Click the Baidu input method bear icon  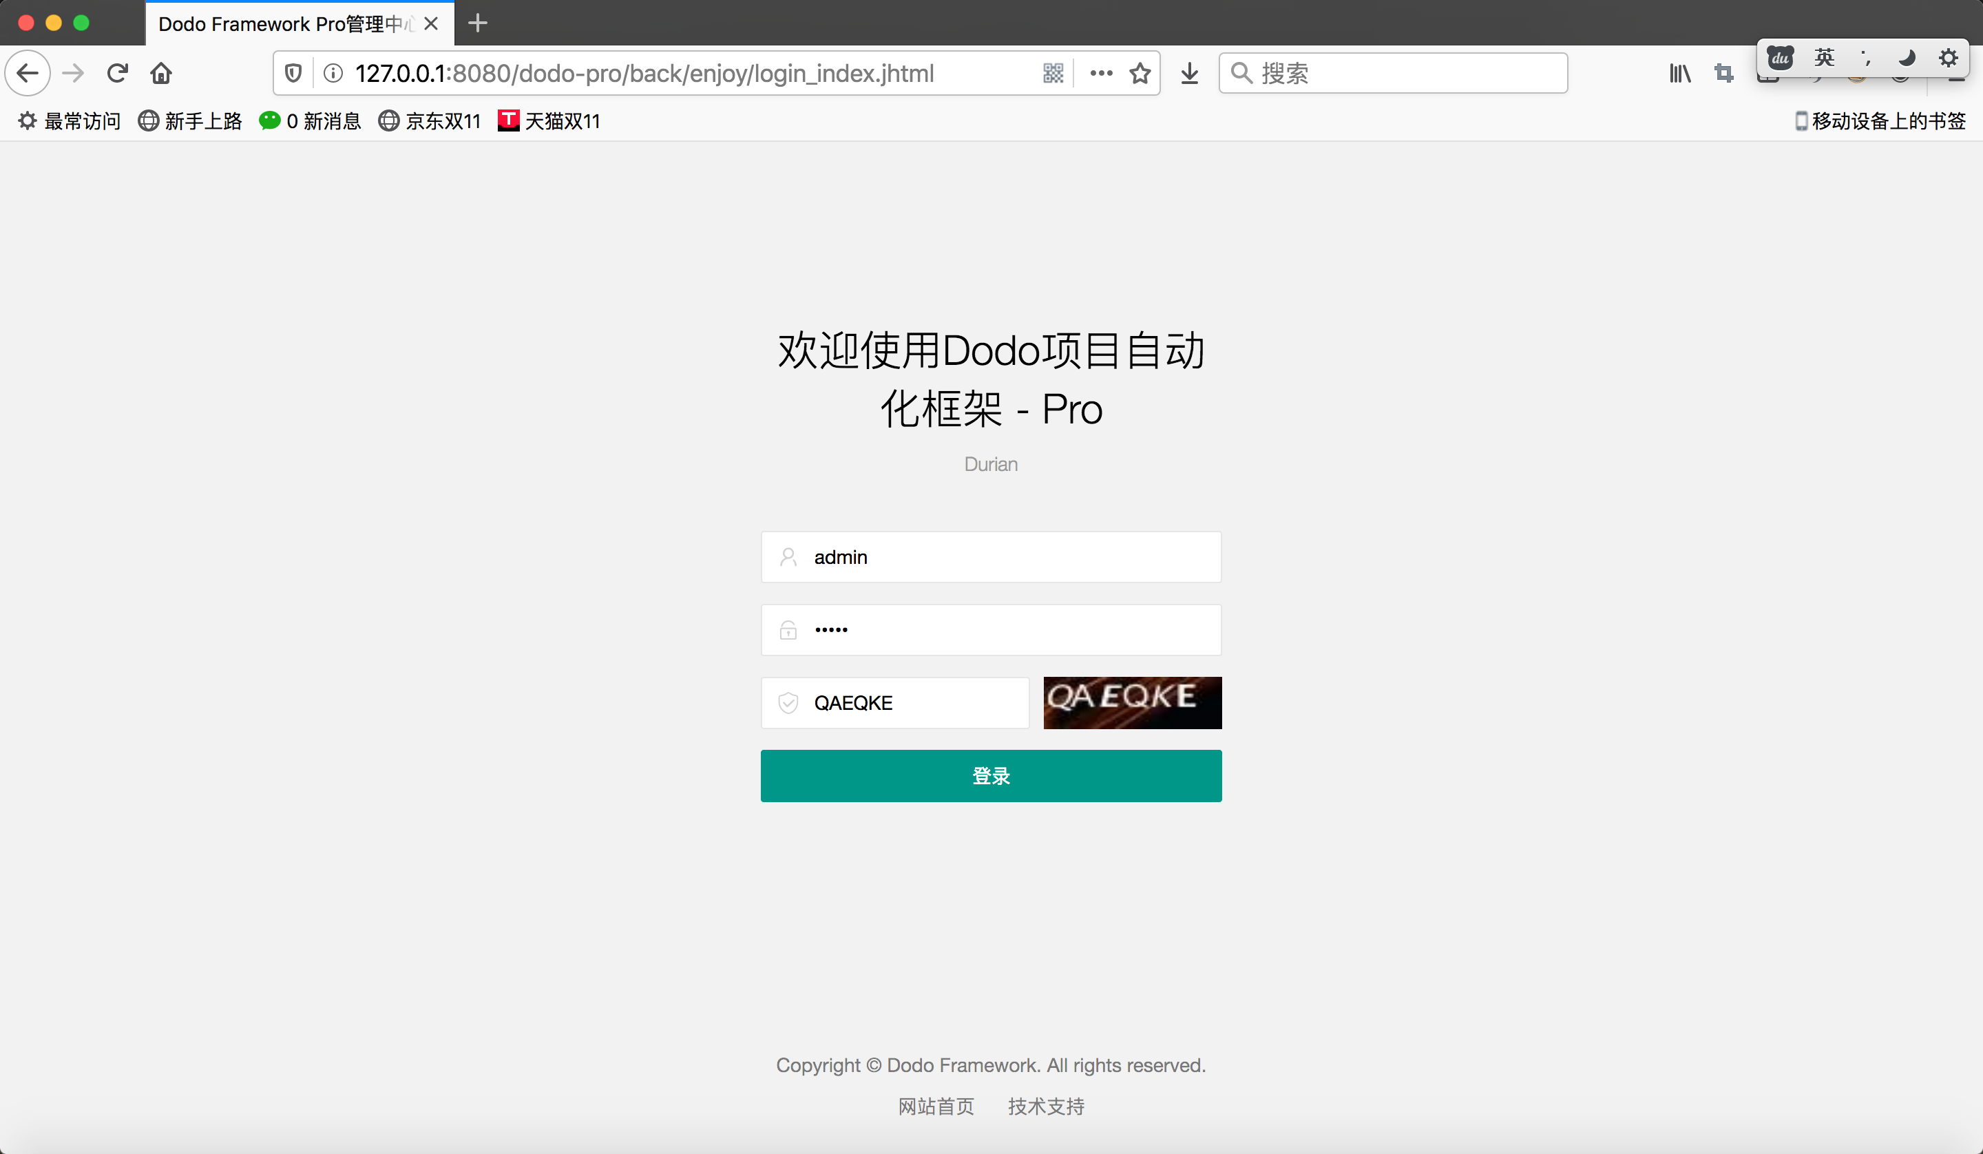click(x=1781, y=57)
